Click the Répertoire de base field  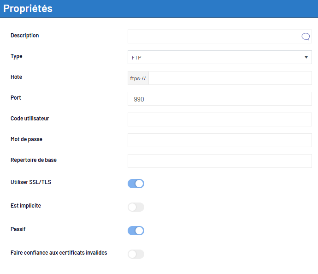pos(220,161)
